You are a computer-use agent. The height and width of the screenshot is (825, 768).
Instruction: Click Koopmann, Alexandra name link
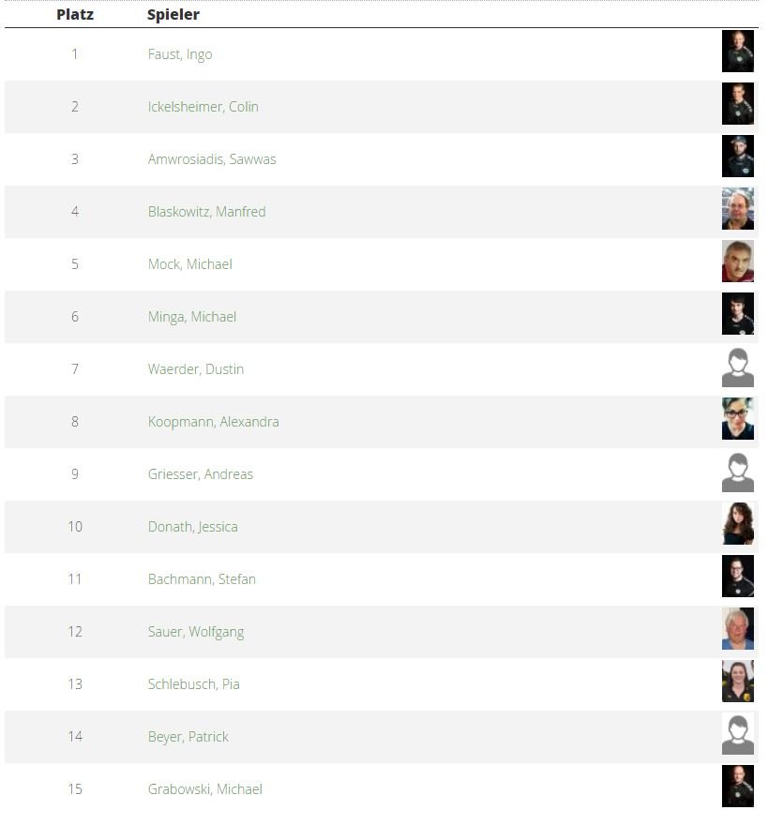[213, 422]
